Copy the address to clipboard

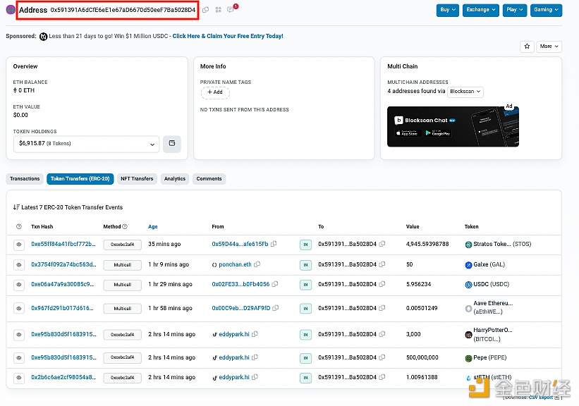(206, 10)
